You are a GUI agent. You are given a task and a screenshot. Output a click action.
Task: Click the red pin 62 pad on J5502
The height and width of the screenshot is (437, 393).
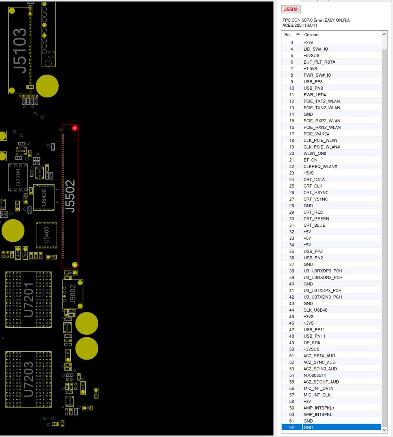point(75,128)
